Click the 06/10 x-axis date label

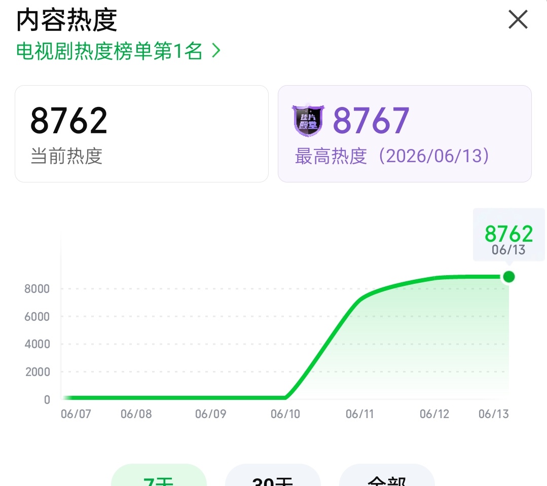tap(285, 414)
